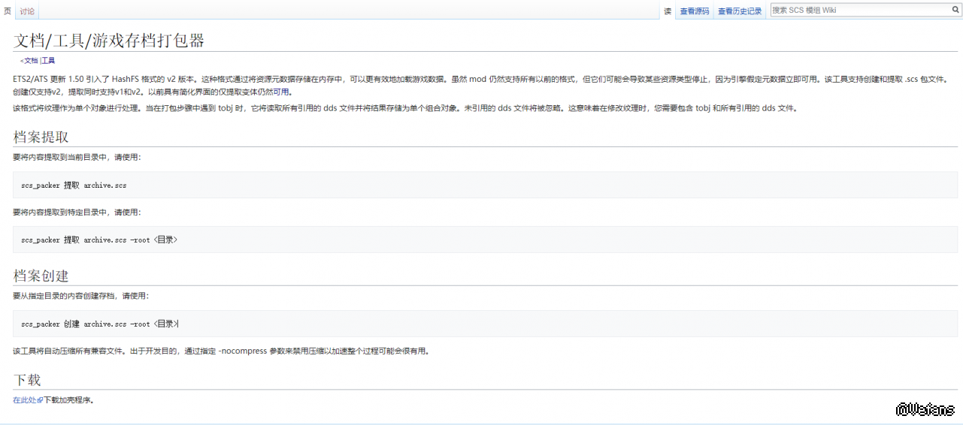
Task: Click the magnifier search icon
Action: [x=955, y=10]
